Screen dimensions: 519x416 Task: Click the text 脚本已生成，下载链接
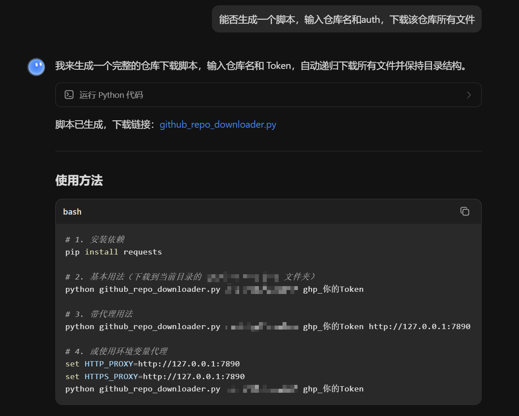coord(104,125)
